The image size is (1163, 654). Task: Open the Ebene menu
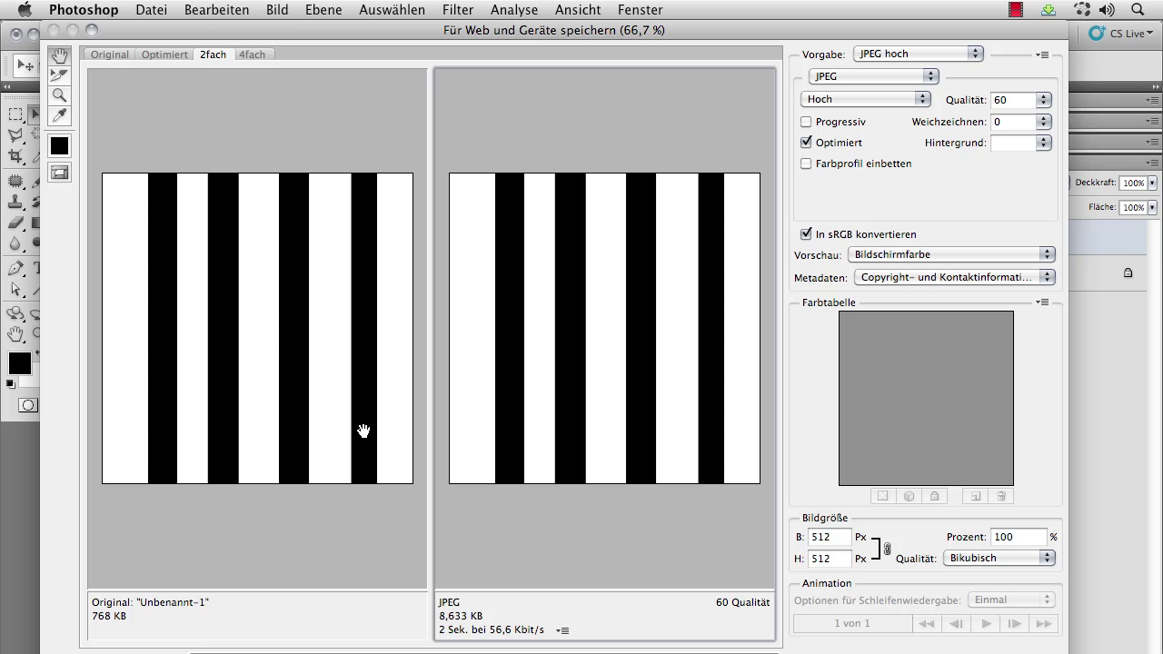pos(323,10)
